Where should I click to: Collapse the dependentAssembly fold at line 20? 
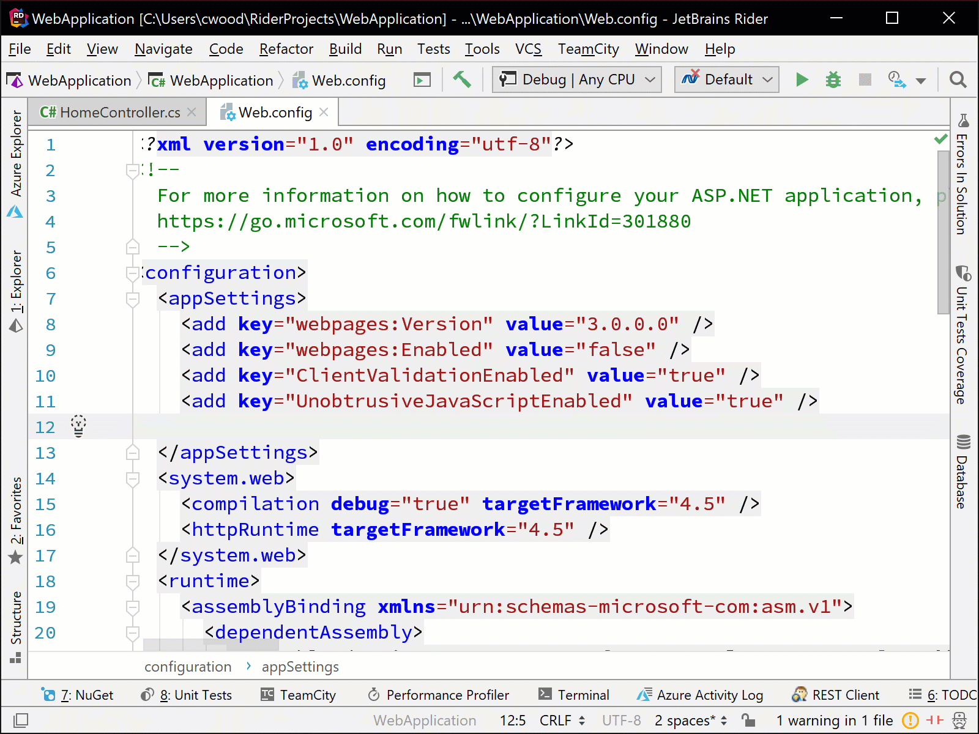coord(132,632)
